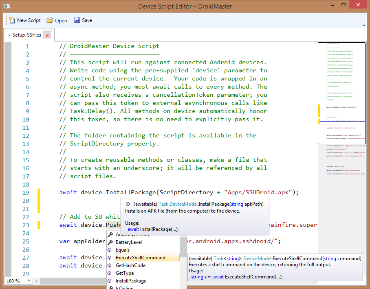This screenshot has width=370, height=289.
Task: Open the toolbar overflow arrow
Action: [364, 25]
